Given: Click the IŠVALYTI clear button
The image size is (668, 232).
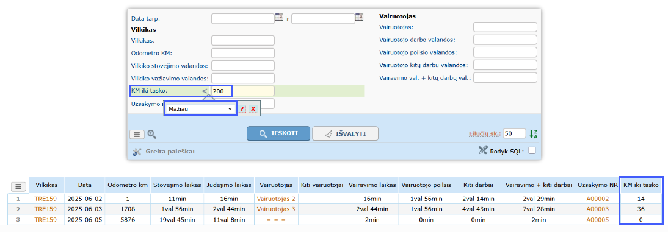Looking at the screenshot, I should click(x=345, y=133).
